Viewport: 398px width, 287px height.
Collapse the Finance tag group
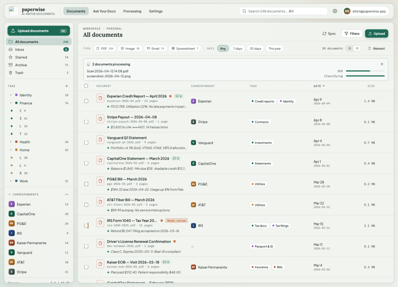(x=10, y=103)
